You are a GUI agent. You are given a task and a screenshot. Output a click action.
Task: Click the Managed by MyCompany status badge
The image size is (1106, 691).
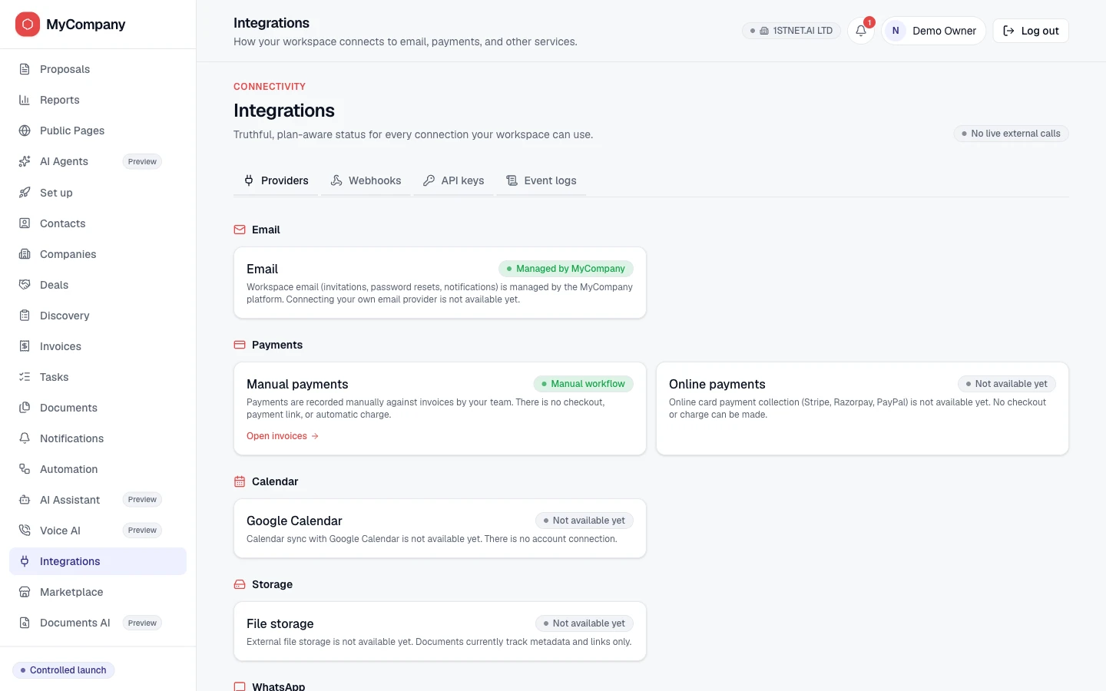(566, 269)
